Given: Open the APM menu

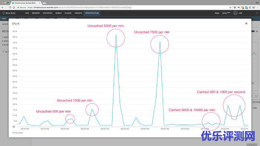Looking at the screenshot, I should coord(27,13).
